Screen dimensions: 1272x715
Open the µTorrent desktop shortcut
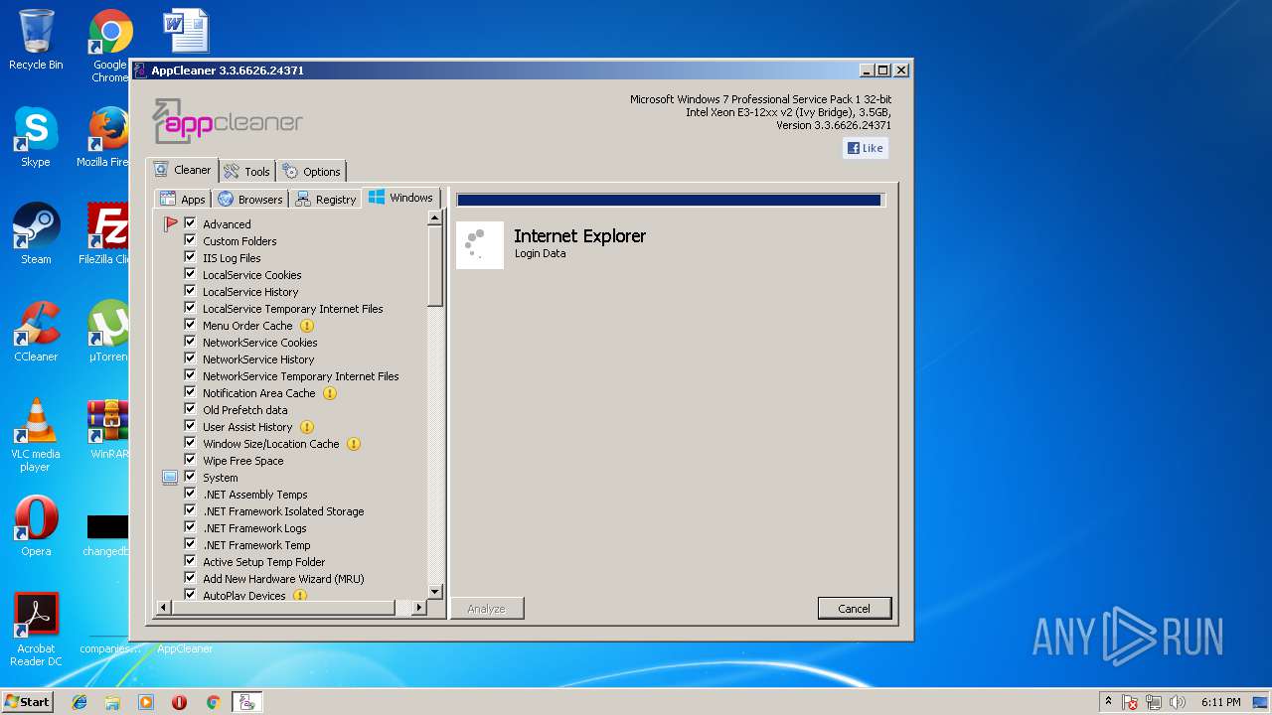tap(107, 332)
